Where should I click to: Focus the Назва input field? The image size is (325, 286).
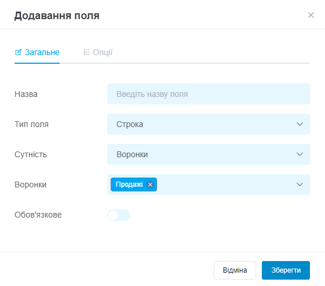coord(209,94)
